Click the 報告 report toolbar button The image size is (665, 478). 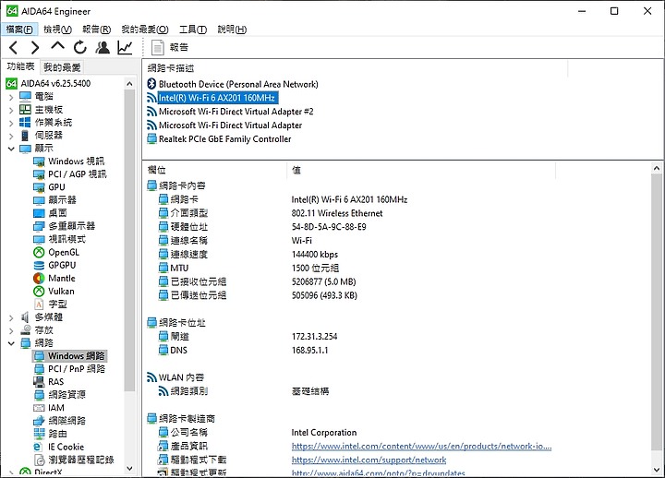170,47
